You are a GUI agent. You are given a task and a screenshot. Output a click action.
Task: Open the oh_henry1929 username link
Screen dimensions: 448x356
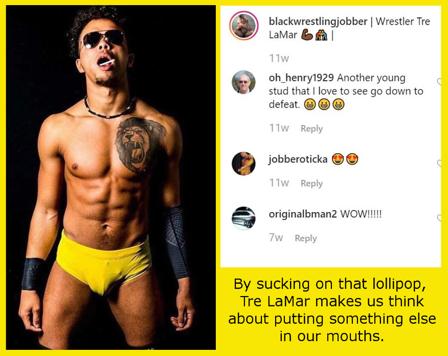[301, 77]
